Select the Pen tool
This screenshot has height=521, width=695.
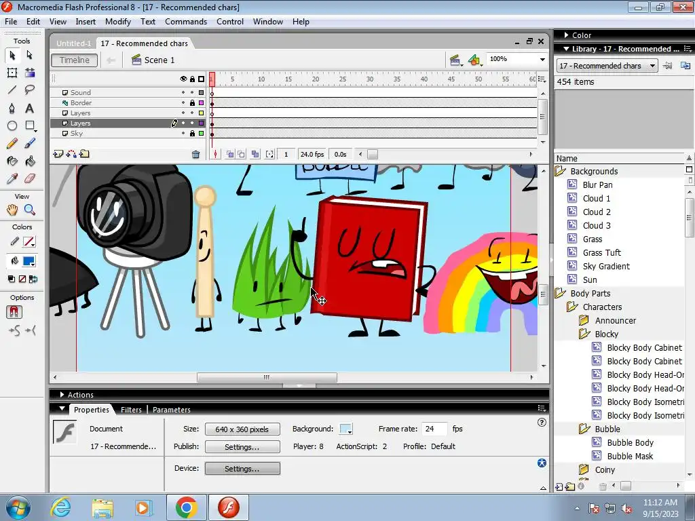pyautogui.click(x=12, y=108)
